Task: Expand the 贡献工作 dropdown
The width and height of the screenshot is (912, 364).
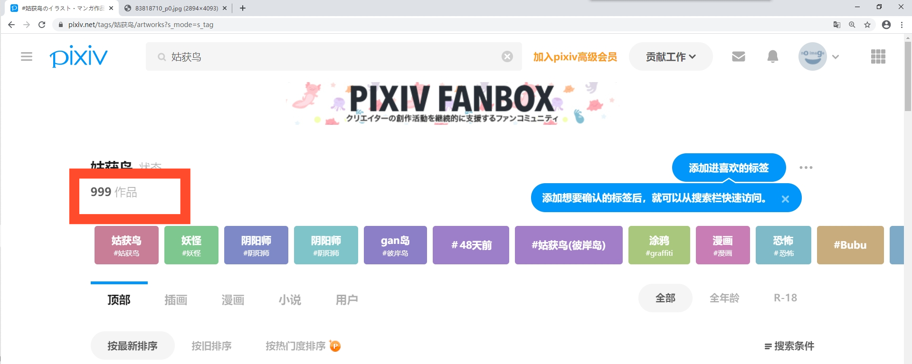Action: pyautogui.click(x=671, y=56)
